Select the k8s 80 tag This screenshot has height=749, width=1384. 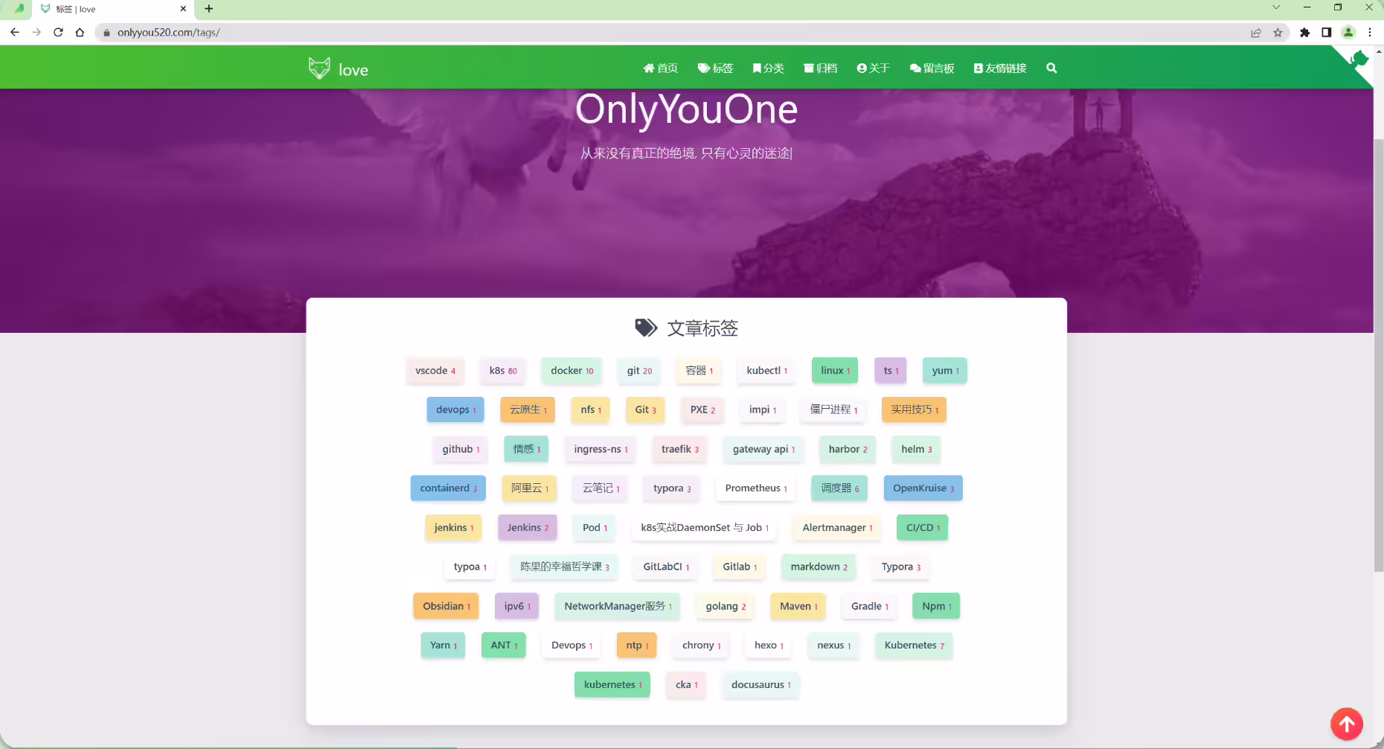coord(503,370)
